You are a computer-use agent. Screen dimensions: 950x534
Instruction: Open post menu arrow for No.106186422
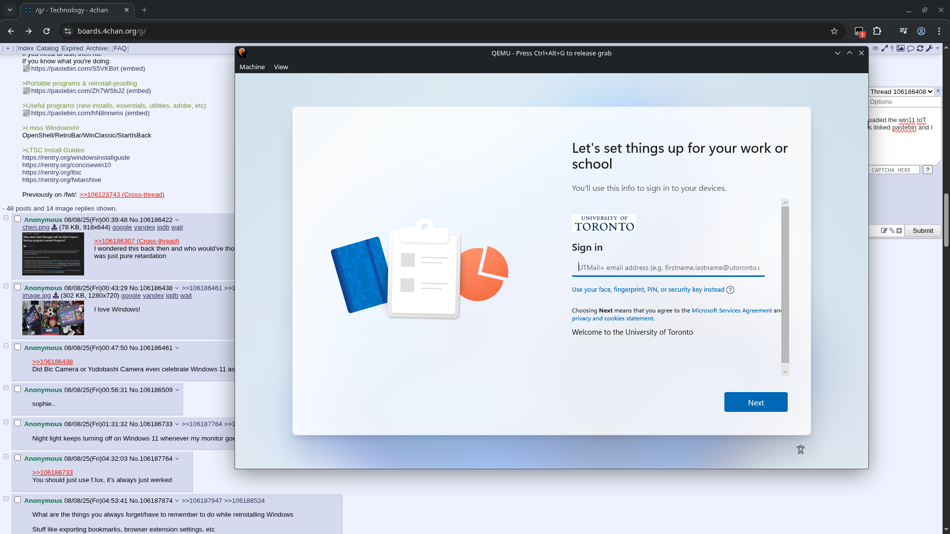177,220
